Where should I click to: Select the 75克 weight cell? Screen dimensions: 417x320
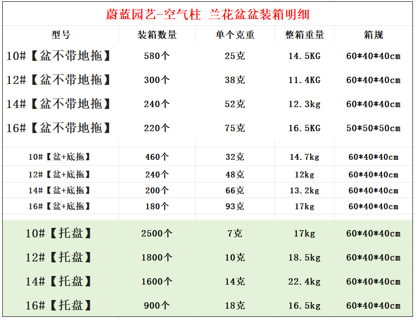[x=235, y=128]
